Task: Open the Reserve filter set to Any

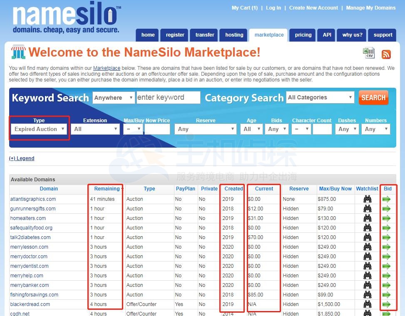Action: point(206,129)
